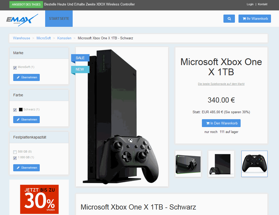This screenshot has height=215, width=279.
Task: Add product via In Den Warenkorb
Action: click(x=221, y=123)
